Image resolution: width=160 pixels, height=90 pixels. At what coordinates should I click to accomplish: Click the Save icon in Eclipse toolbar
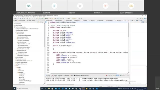coord(17,18)
